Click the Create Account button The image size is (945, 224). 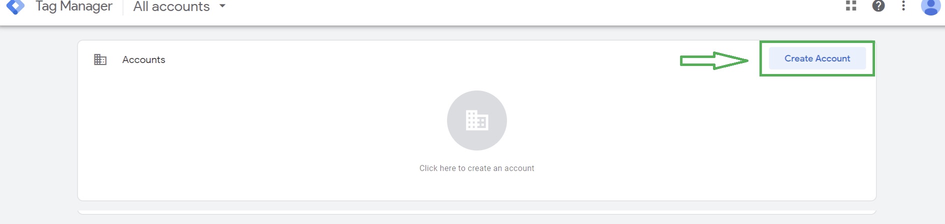(817, 58)
